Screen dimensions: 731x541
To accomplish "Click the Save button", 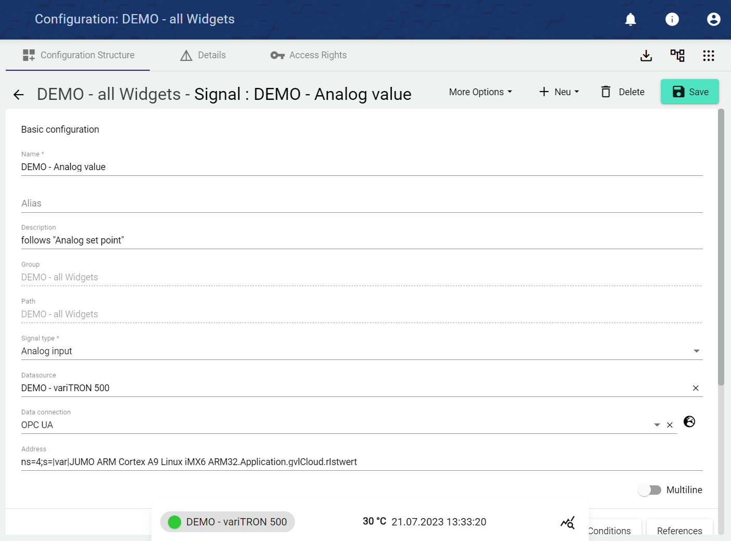I will 689,92.
